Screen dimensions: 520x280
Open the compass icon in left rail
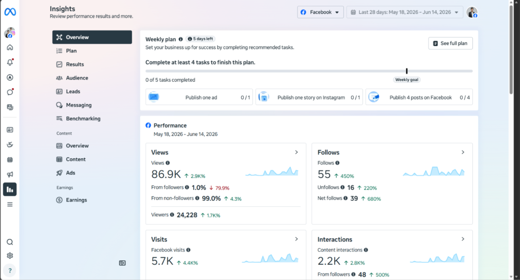pyautogui.click(x=10, y=77)
